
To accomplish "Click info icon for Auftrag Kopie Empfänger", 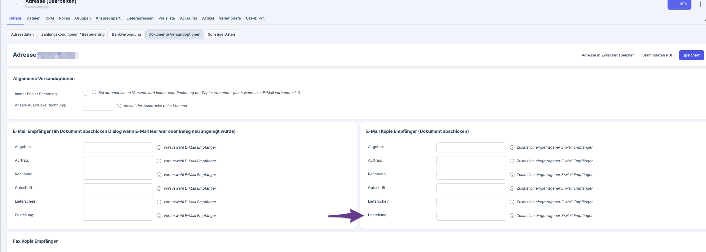I will point(512,161).
